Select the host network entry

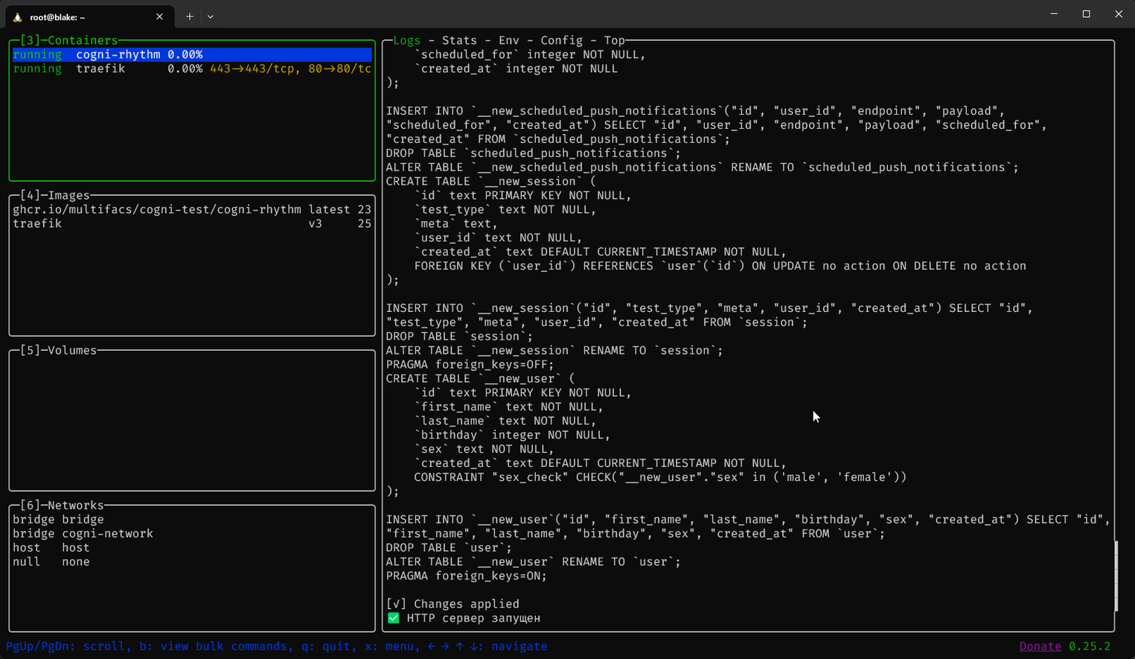pos(51,547)
